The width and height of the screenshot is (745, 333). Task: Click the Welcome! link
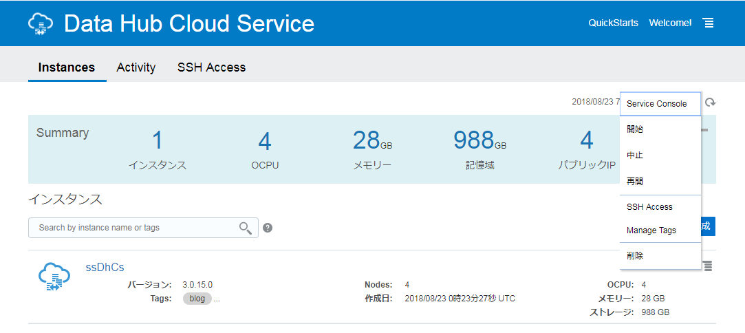(670, 23)
